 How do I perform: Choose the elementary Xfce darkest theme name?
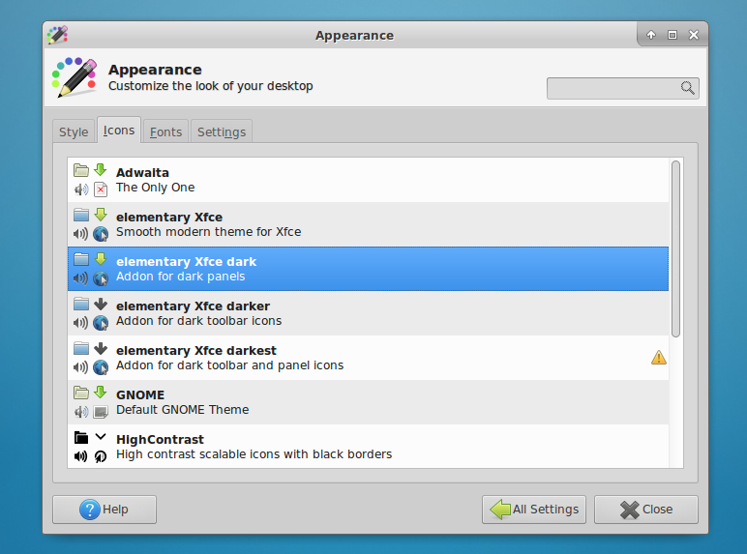tap(196, 350)
